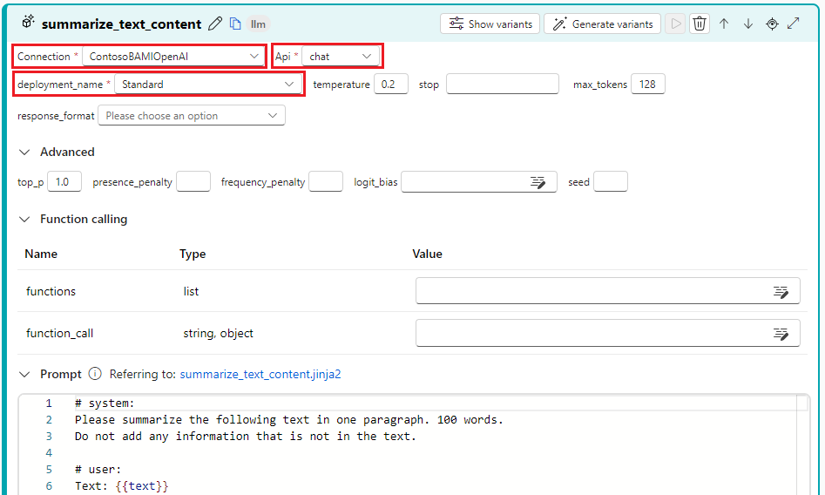This screenshot has width=825, height=495.
Task: Open the logit_bias editor icon
Action: (x=538, y=182)
